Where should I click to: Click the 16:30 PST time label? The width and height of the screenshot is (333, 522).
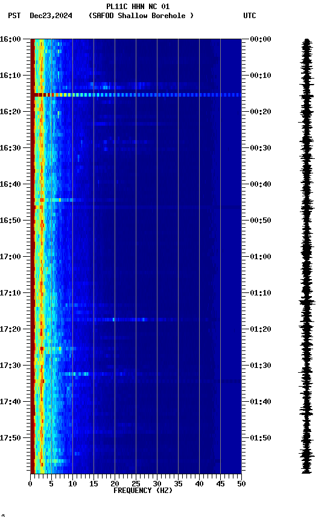point(10,148)
